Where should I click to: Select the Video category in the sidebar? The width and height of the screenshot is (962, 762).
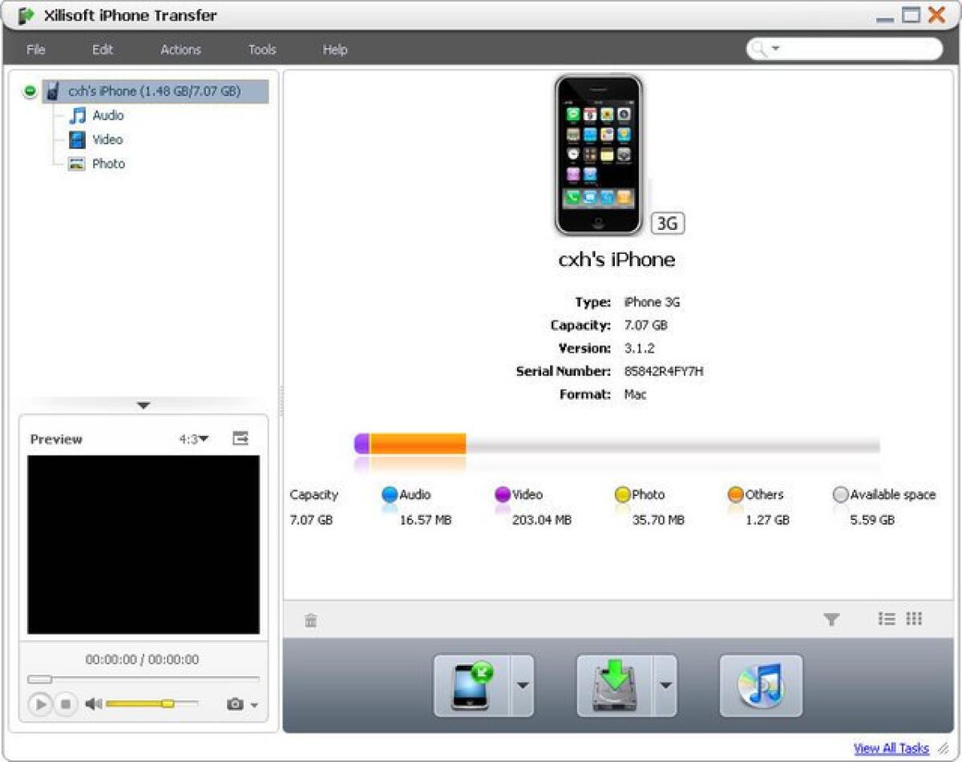pos(107,139)
